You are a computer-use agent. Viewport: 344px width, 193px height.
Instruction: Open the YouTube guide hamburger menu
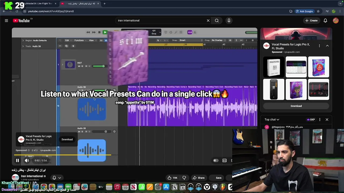(x=6, y=20)
